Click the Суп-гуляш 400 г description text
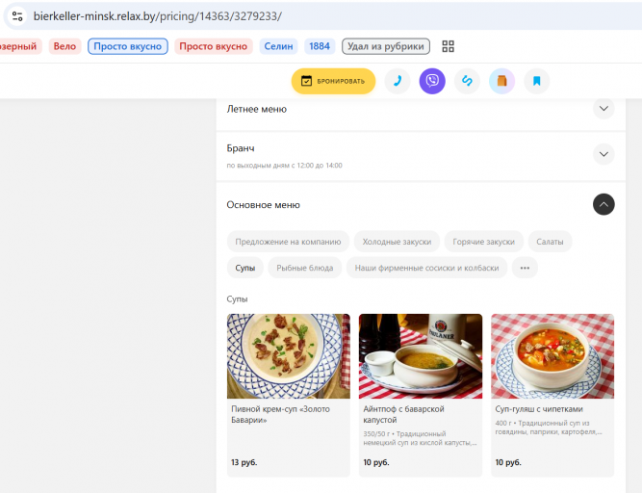This screenshot has width=642, height=493. pos(549,428)
